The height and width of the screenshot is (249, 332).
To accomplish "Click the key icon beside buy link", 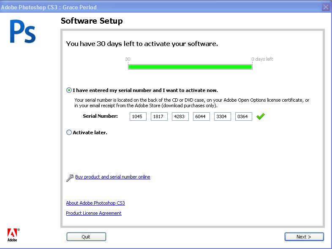I will click(x=70, y=178).
